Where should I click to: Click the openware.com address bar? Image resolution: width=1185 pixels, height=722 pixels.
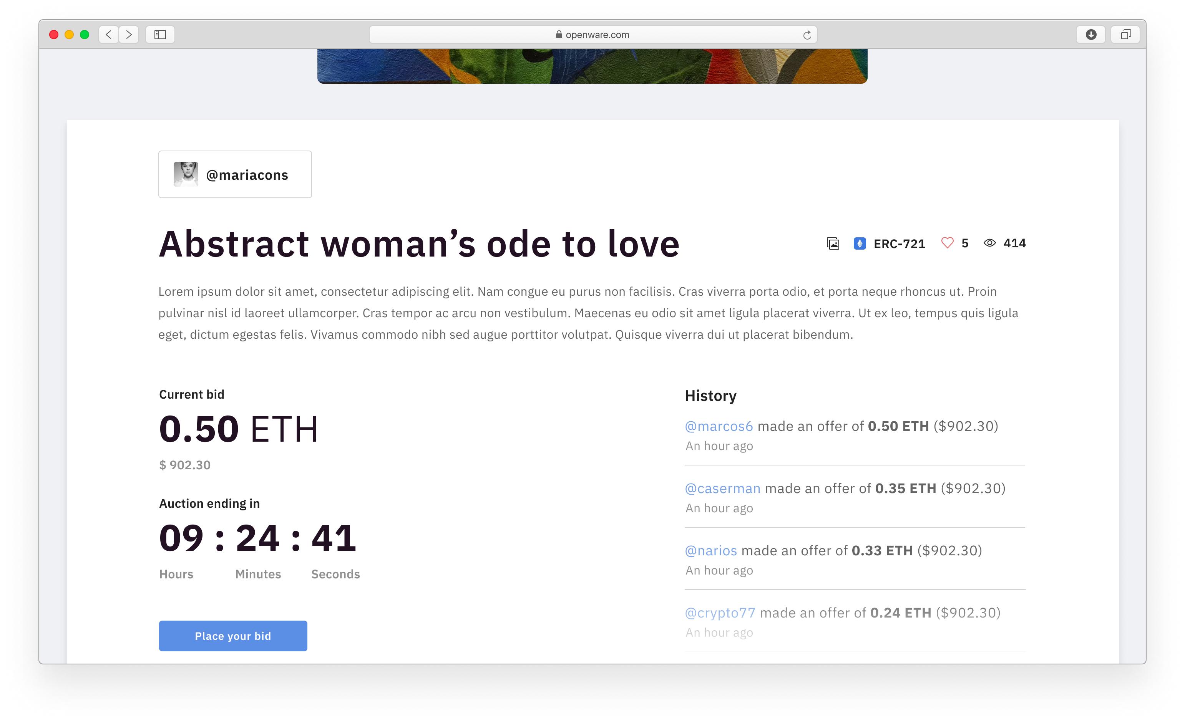(592, 35)
